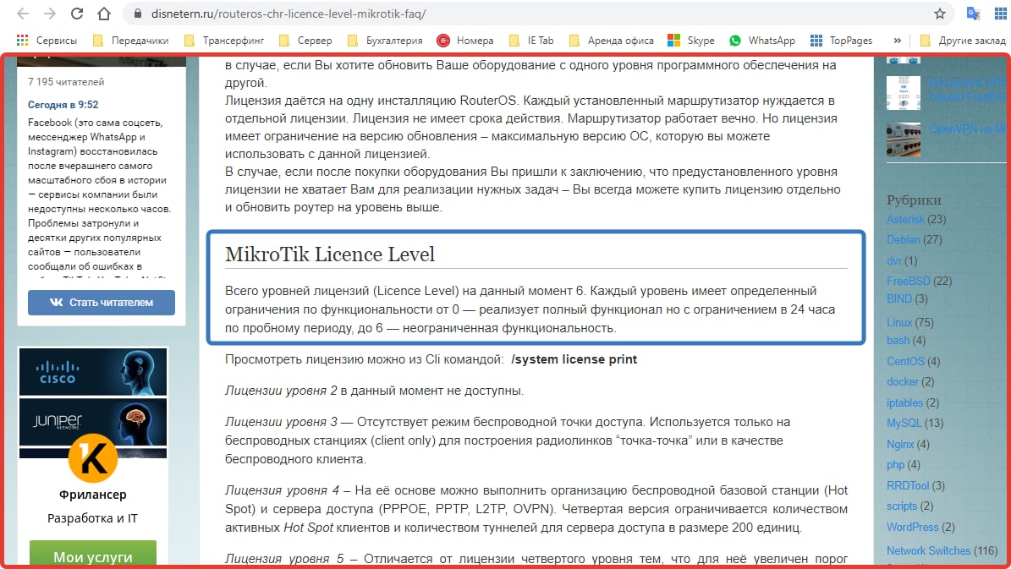The width and height of the screenshot is (1011, 569).
Task: Click the Рубрики sidebar heading
Action: (x=914, y=200)
